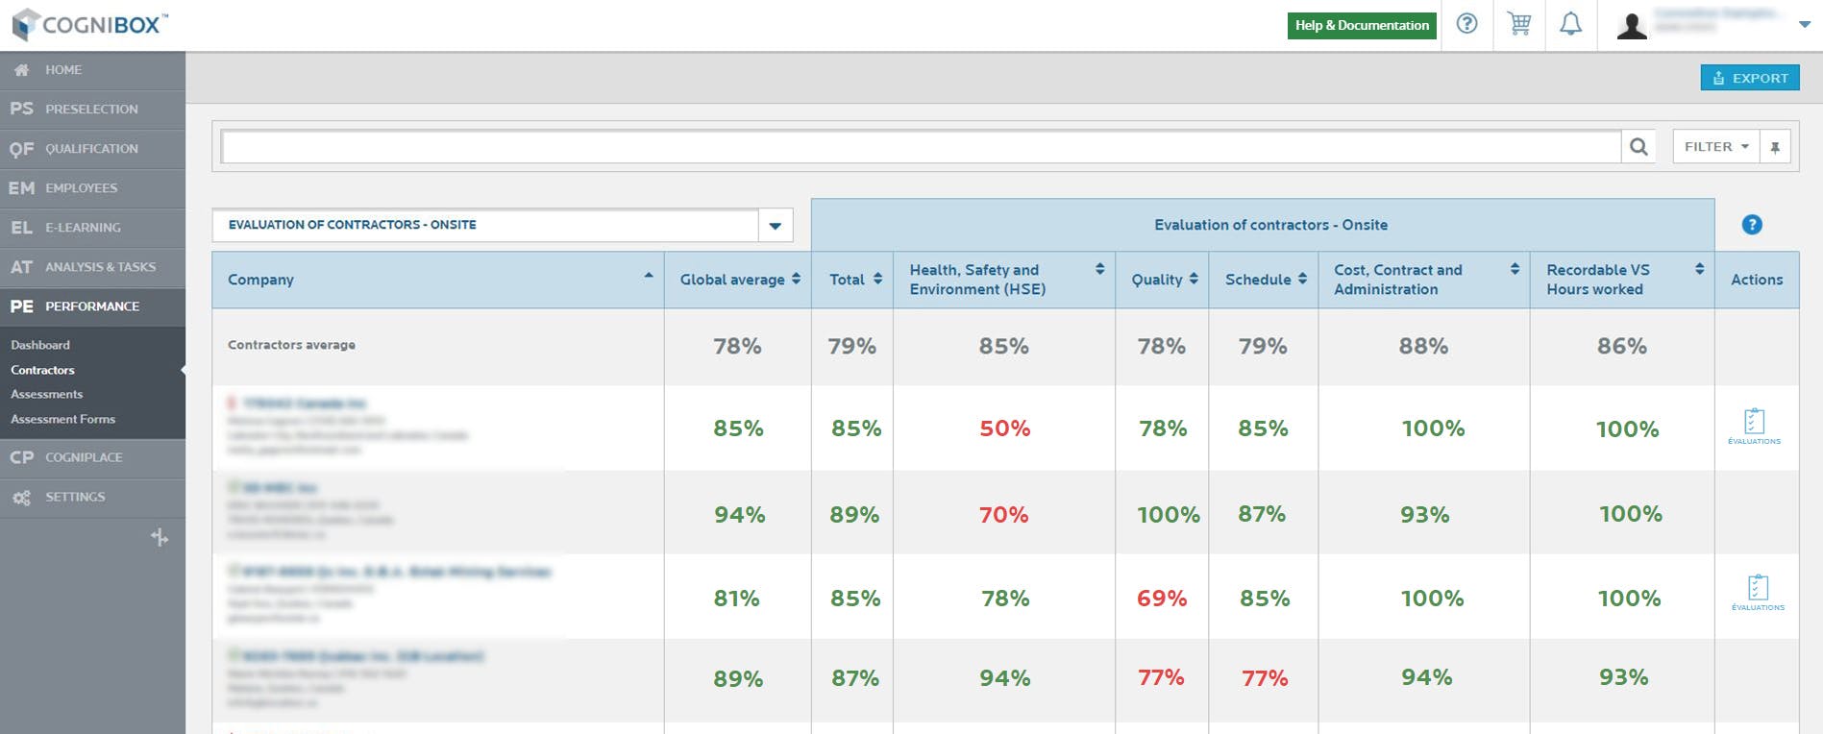
Task: Click the Actions column header
Action: [1757, 280]
